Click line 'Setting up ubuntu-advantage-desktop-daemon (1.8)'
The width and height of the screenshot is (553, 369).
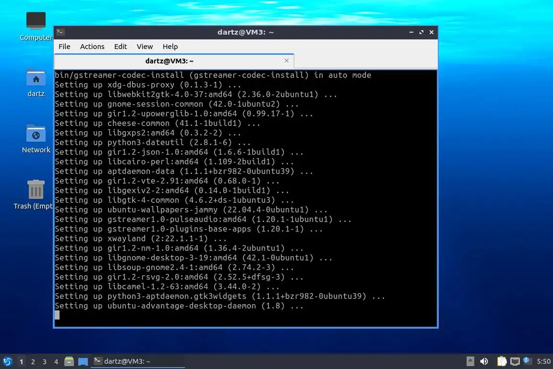[x=179, y=306]
